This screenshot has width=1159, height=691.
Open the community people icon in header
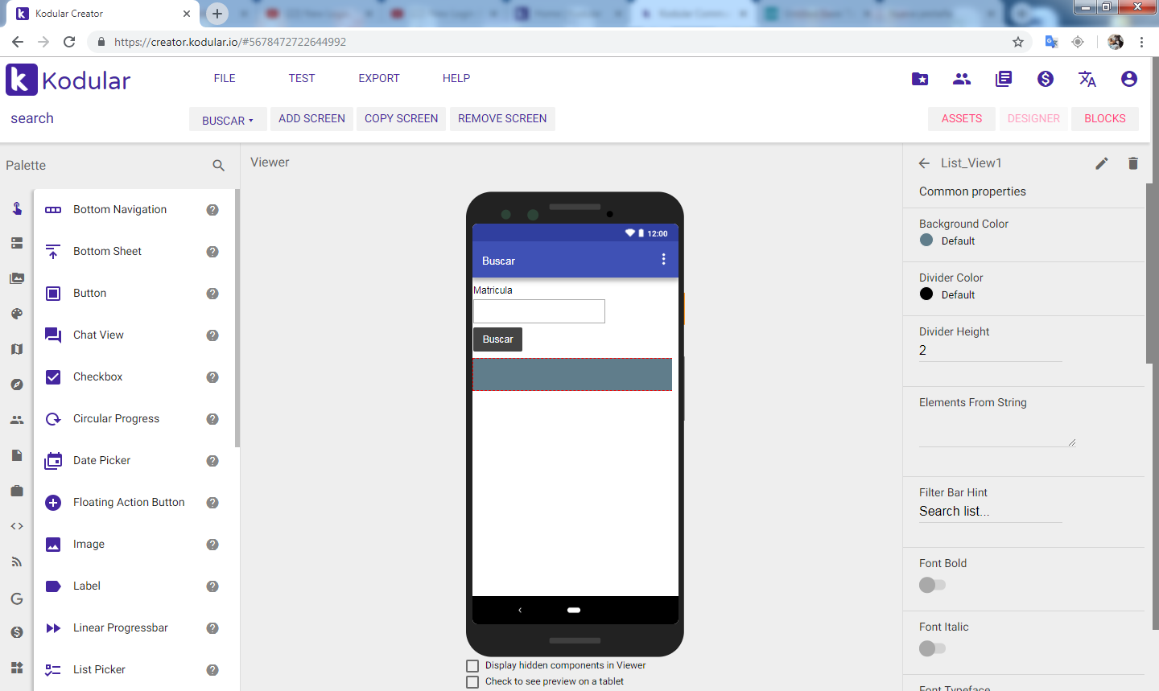coord(962,79)
